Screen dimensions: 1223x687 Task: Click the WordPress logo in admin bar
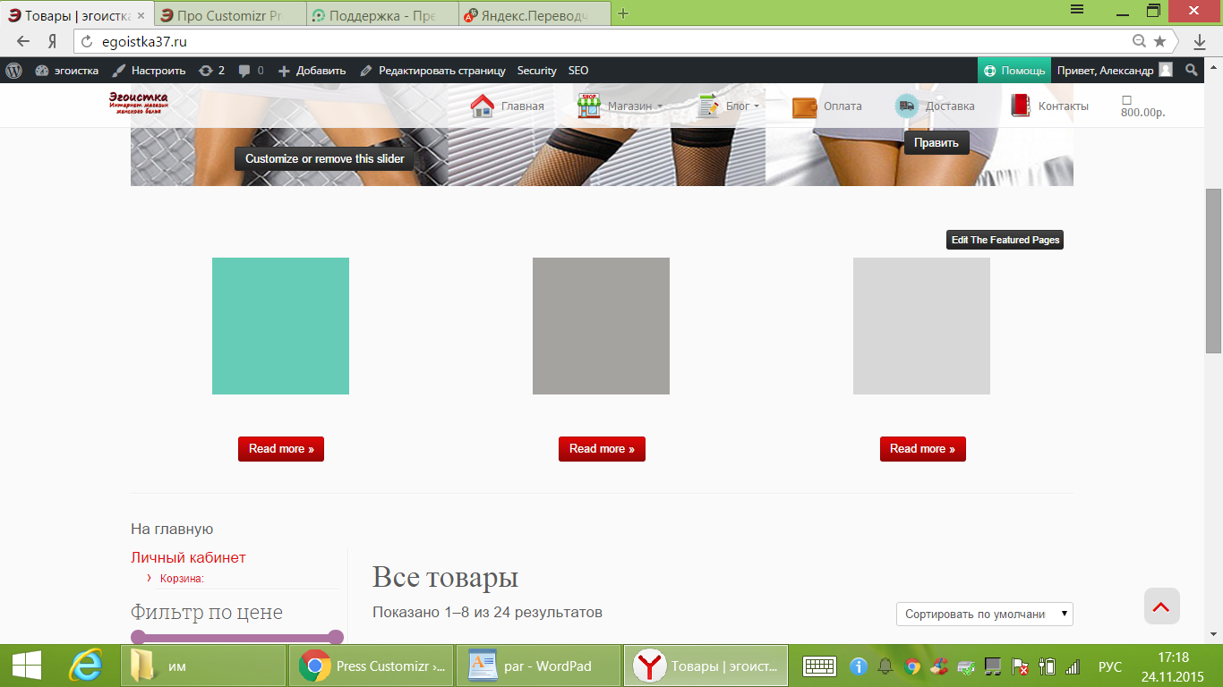[13, 71]
